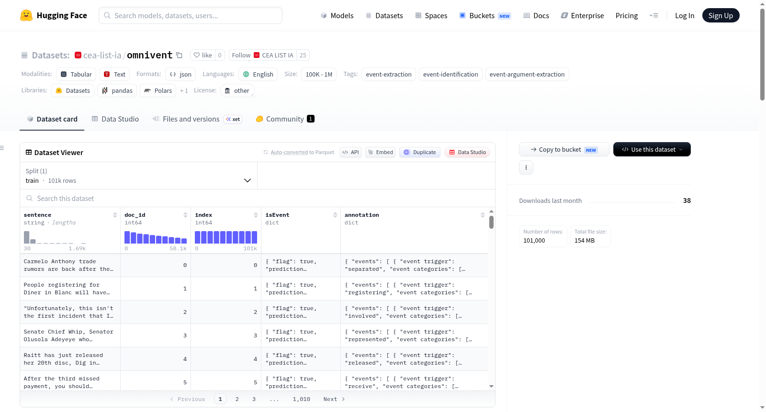
Task: Open the Docs menu item
Action: point(536,15)
